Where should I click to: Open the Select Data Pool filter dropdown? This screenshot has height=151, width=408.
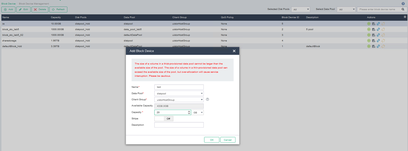click(346, 10)
